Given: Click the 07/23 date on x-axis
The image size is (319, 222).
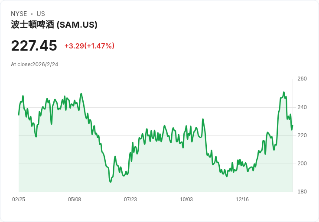Looking at the screenshot, I should click(130, 199).
